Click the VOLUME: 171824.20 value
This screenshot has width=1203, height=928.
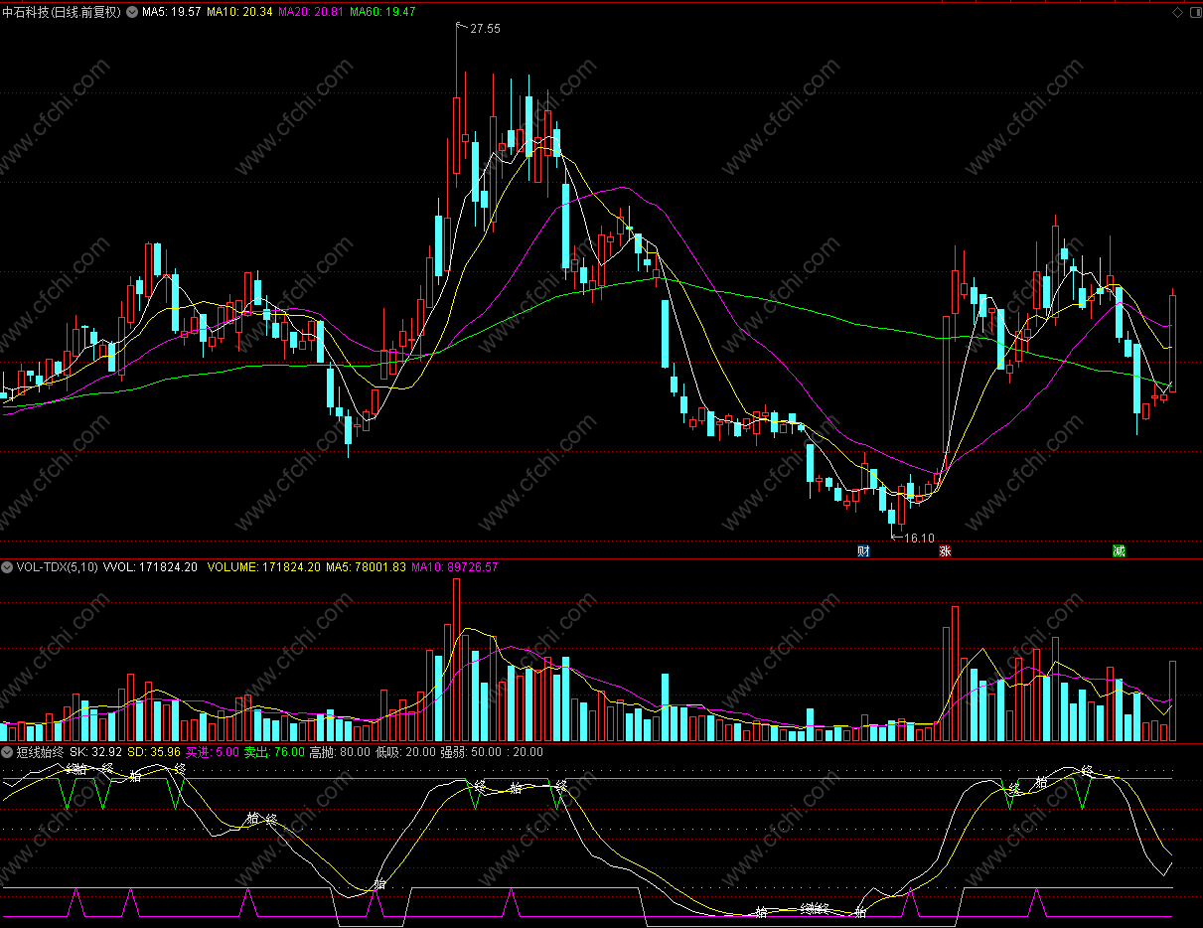(263, 567)
